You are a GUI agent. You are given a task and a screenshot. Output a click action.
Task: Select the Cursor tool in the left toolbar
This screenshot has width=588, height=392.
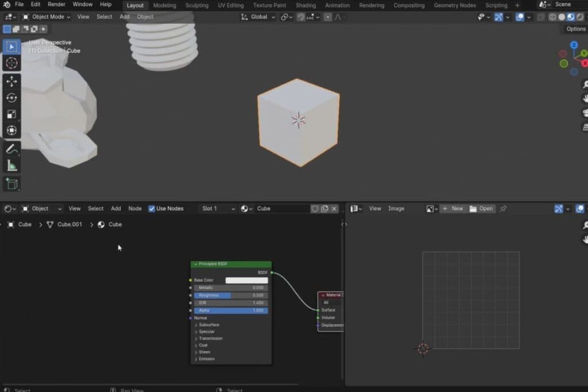tap(11, 63)
